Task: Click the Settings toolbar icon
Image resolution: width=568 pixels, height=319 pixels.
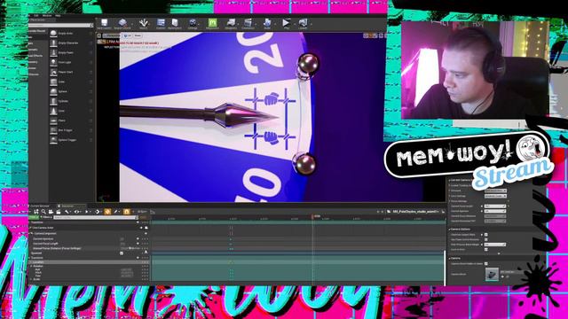Action: pyautogui.click(x=193, y=24)
